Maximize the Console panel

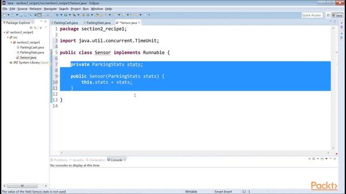tap(335, 158)
